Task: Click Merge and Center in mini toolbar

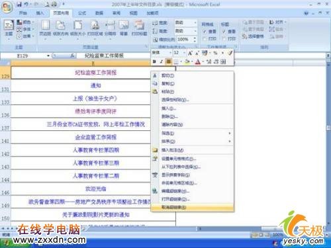Action: point(223,62)
